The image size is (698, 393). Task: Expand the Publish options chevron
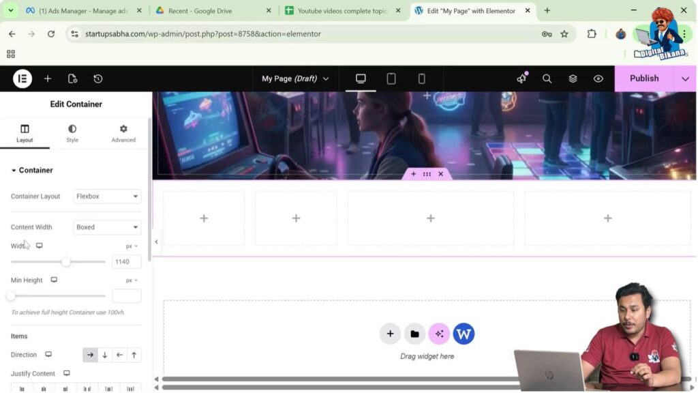pos(686,78)
